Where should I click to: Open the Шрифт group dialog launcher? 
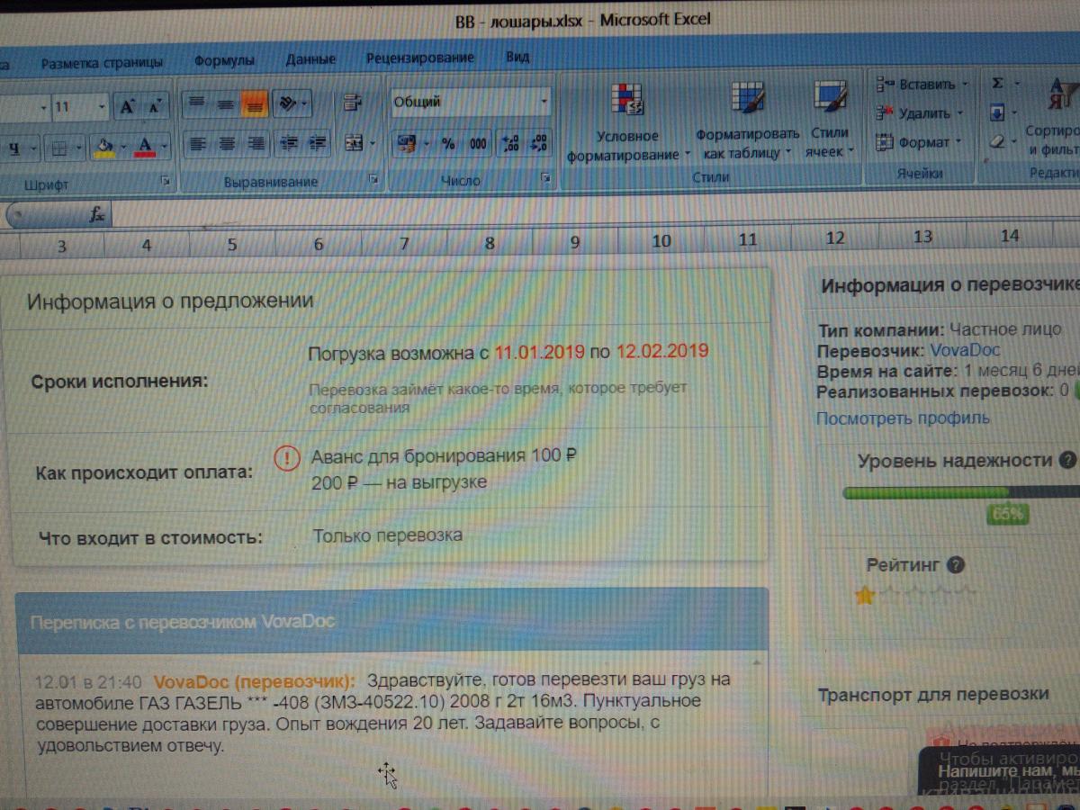166,181
